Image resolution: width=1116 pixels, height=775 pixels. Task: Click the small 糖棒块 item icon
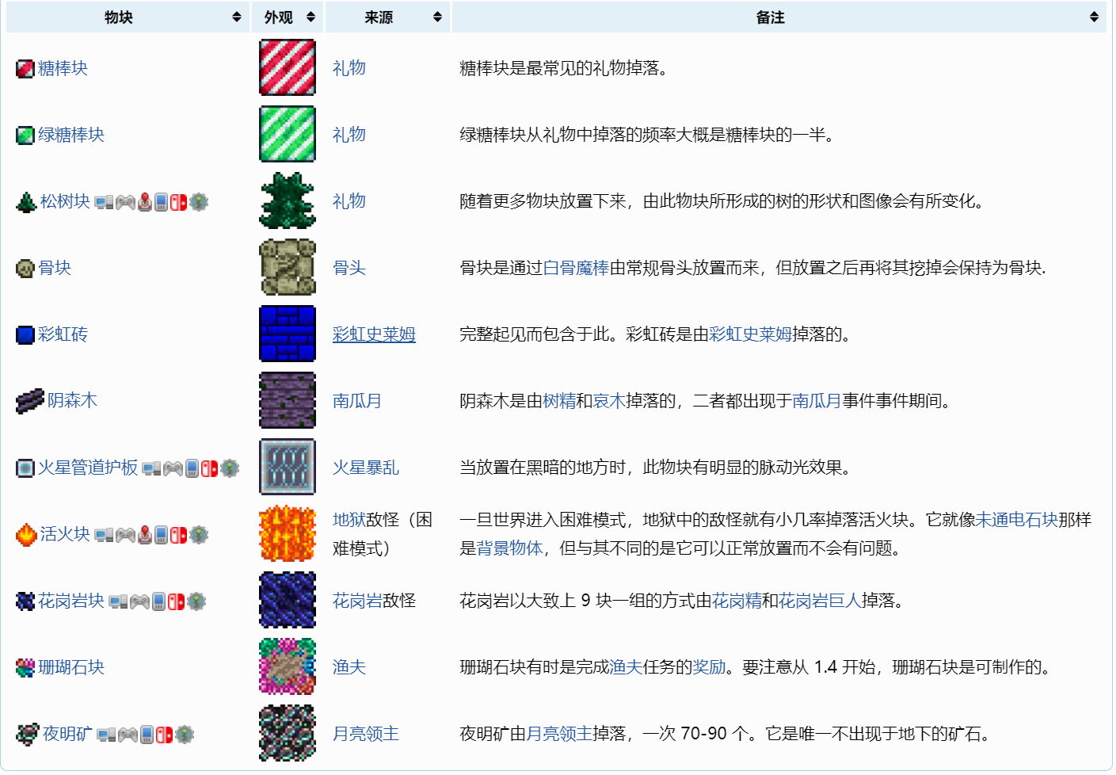click(25, 69)
